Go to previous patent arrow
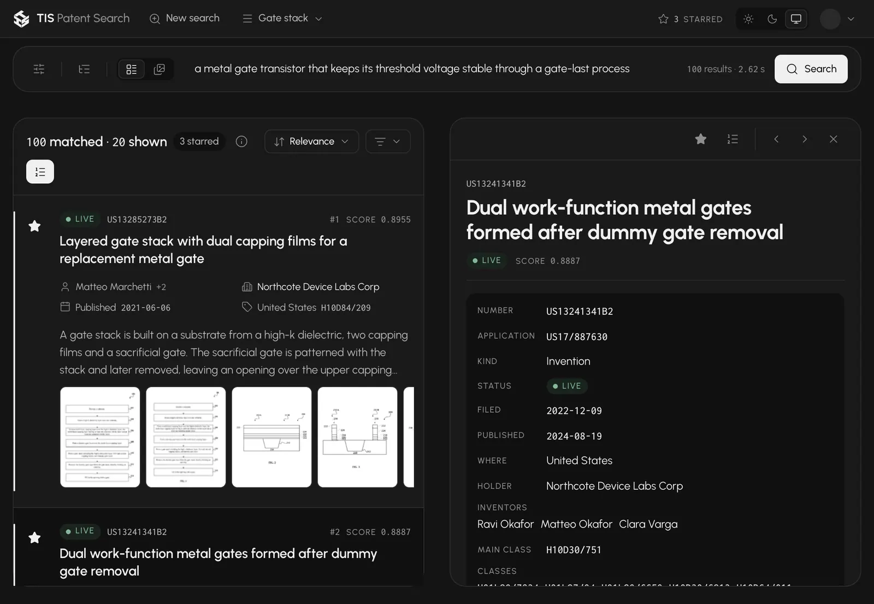874x604 pixels. pos(776,139)
